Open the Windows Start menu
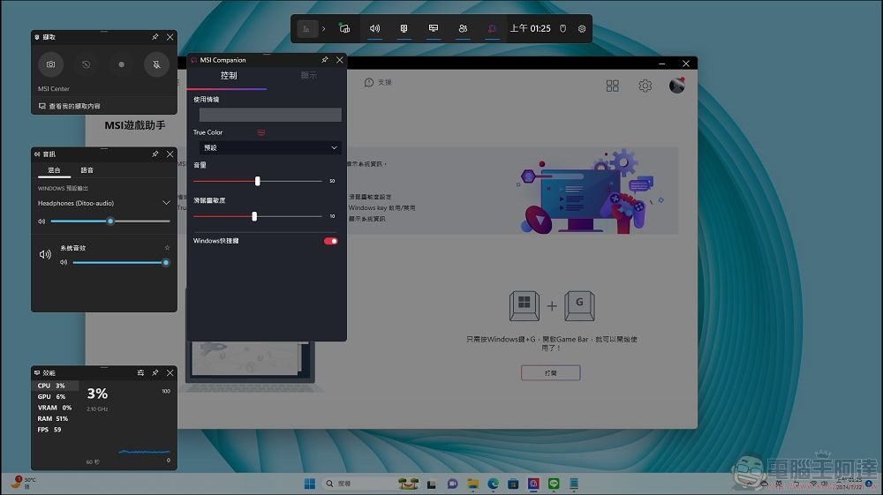The height and width of the screenshot is (495, 883). 310,484
